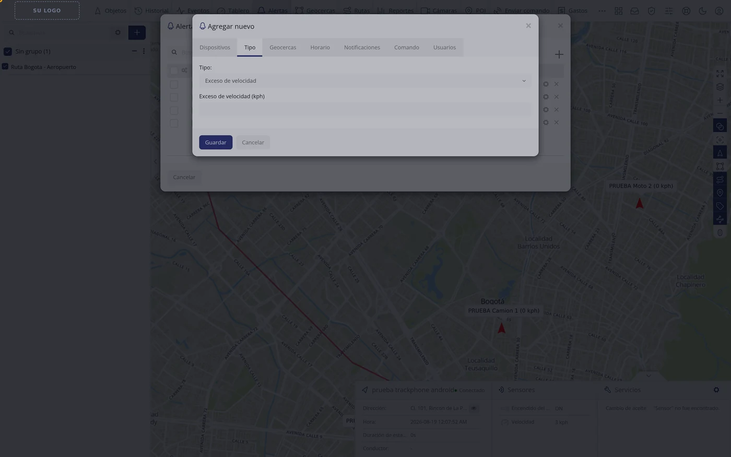Screen dimensions: 731x457
Task: Open the Historial section
Action: point(151,10)
